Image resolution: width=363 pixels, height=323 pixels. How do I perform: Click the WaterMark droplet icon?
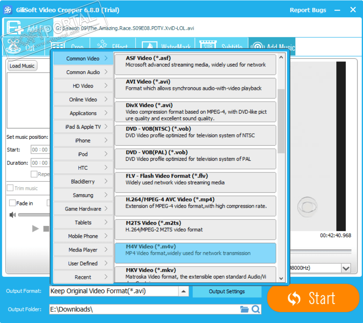coord(149,45)
